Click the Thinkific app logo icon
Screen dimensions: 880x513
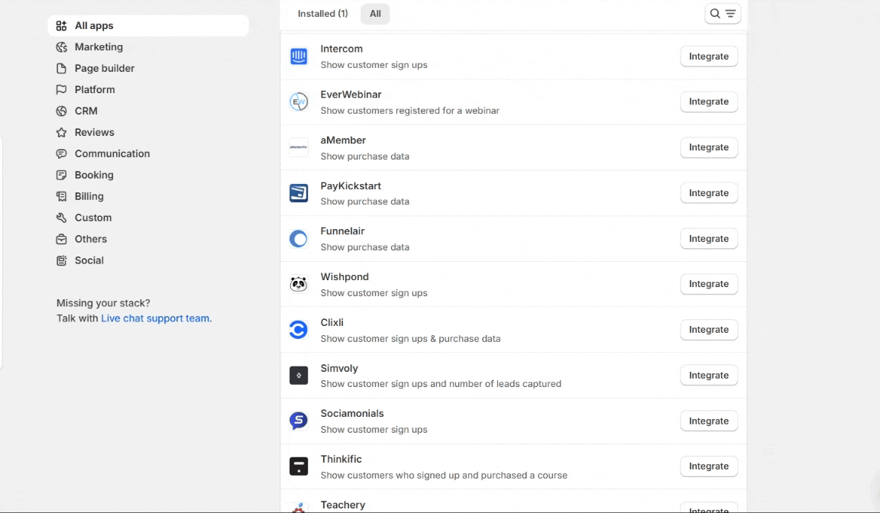299,466
